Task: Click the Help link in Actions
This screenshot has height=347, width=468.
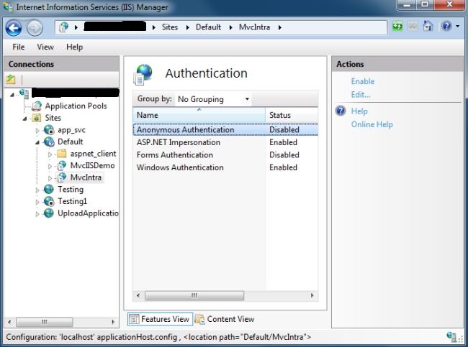Action: 359,111
